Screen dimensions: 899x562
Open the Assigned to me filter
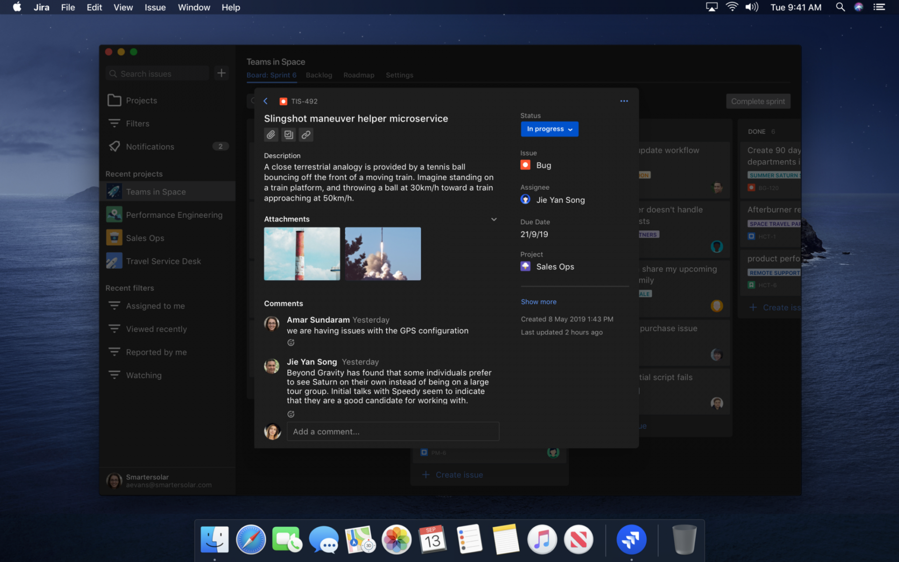(x=167, y=306)
